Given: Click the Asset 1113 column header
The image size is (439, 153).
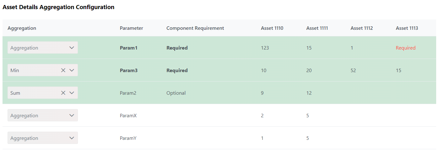Looking at the screenshot, I should coord(407,28).
